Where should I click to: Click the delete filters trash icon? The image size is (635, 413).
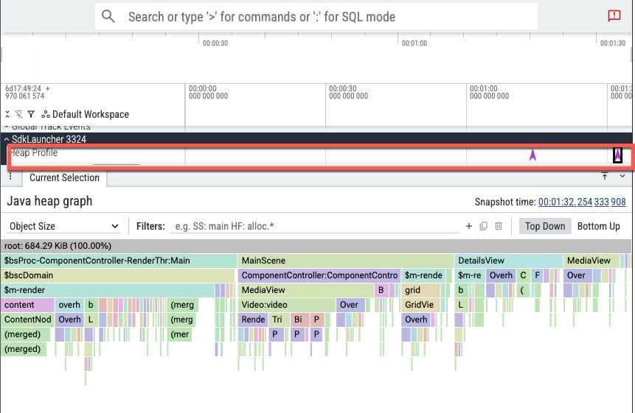pyautogui.click(x=499, y=226)
